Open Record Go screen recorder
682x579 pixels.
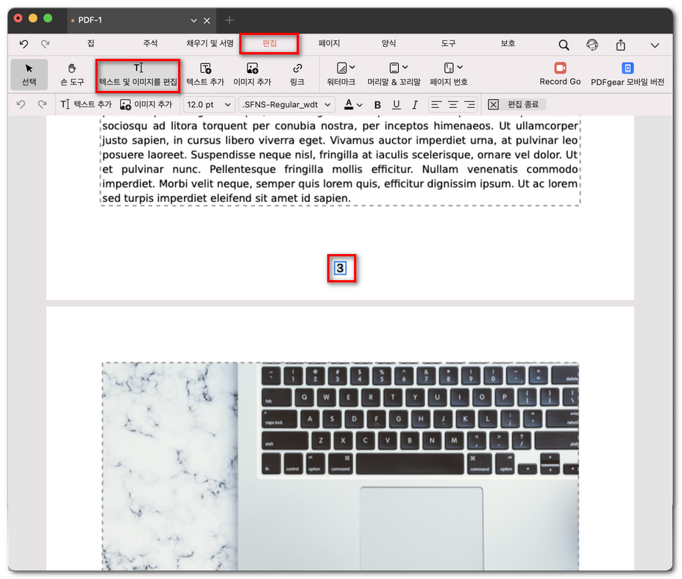tap(560, 74)
